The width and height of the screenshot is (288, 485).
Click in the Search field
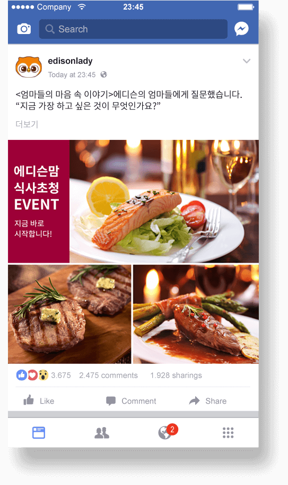click(x=133, y=29)
